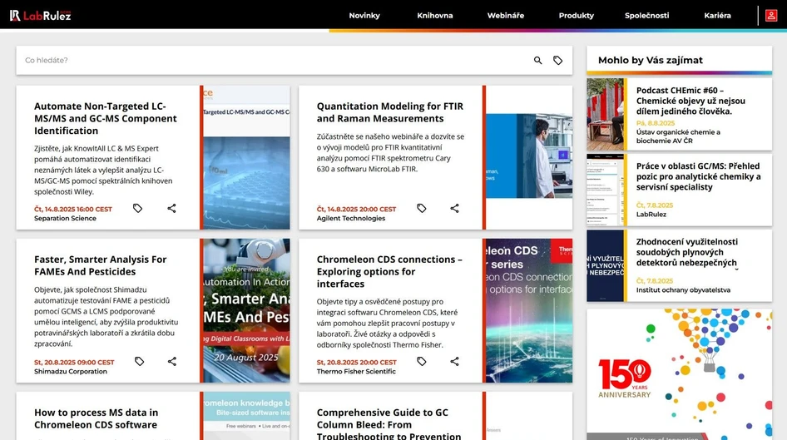Click the Chromeleon CDS series thumbnail

pyautogui.click(x=529, y=310)
